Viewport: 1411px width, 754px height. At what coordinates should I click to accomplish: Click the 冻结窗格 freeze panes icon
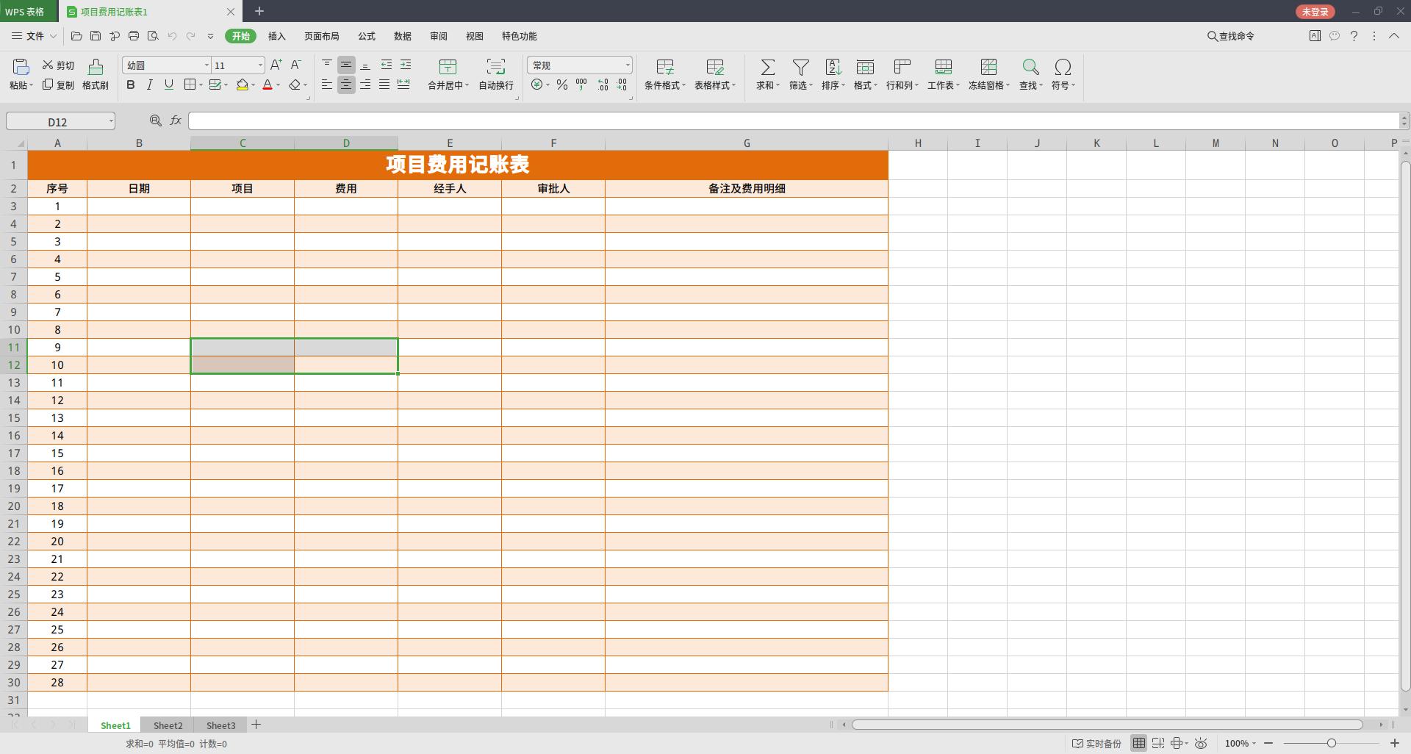pyautogui.click(x=988, y=73)
